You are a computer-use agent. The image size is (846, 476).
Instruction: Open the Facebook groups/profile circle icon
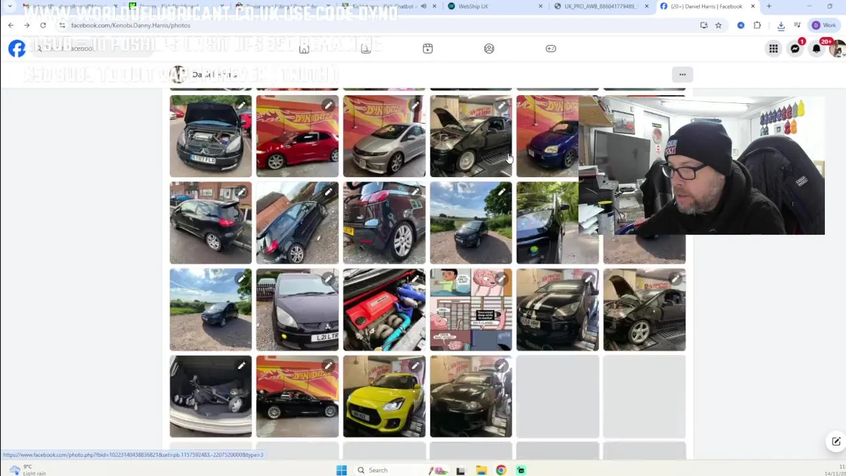pos(489,48)
